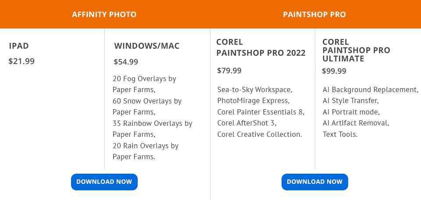Click the 20 Fog Overlays text
The image size is (421, 200).
point(144,79)
